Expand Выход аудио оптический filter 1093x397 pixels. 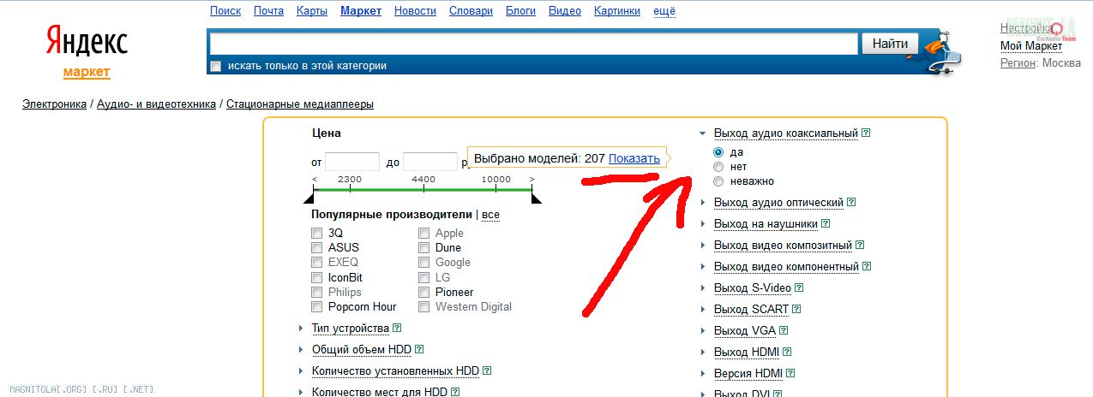[x=703, y=203]
